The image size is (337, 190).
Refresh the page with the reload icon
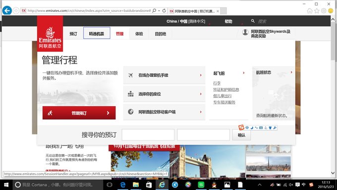click(x=164, y=11)
